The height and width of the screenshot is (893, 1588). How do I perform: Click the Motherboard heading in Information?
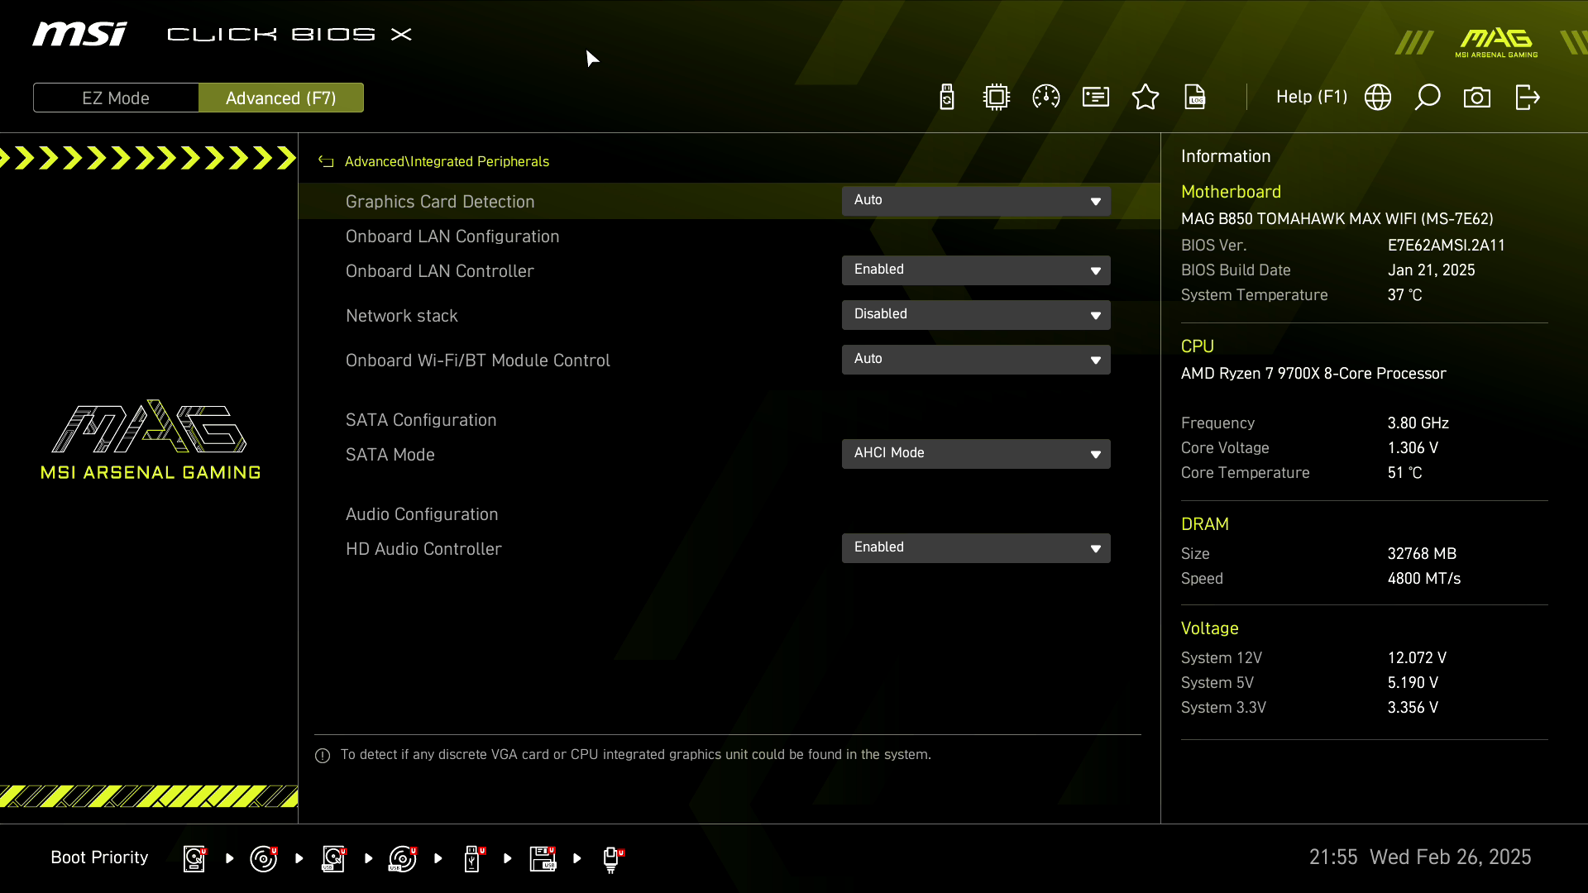(1231, 192)
